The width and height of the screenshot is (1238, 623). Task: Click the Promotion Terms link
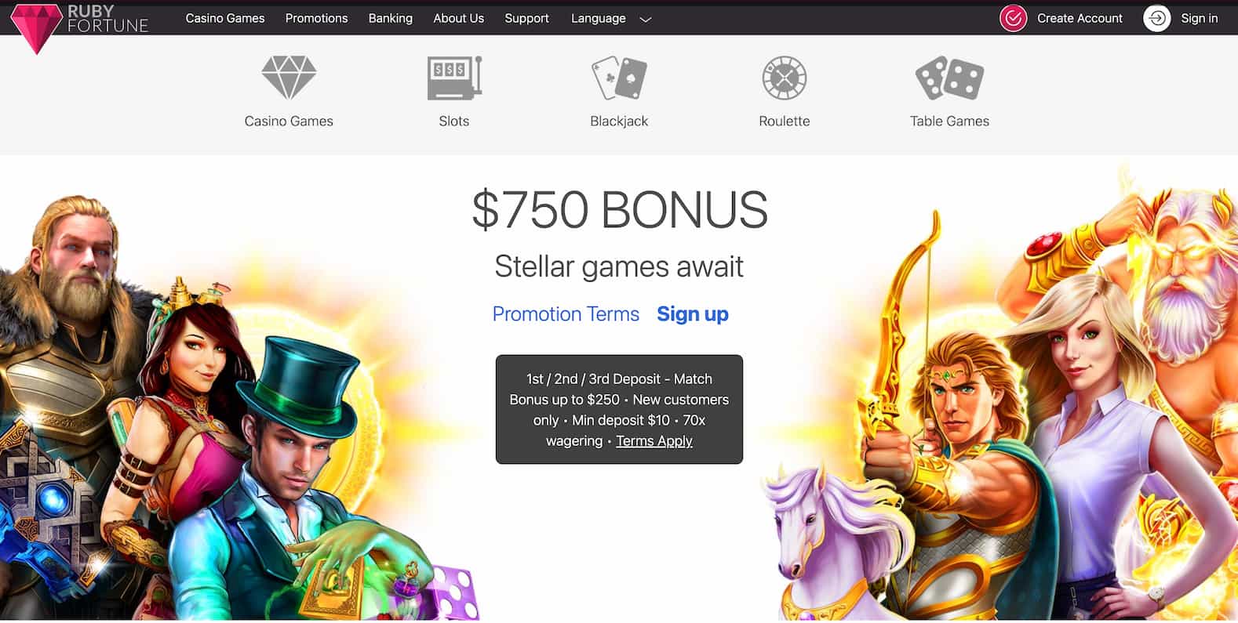point(566,314)
